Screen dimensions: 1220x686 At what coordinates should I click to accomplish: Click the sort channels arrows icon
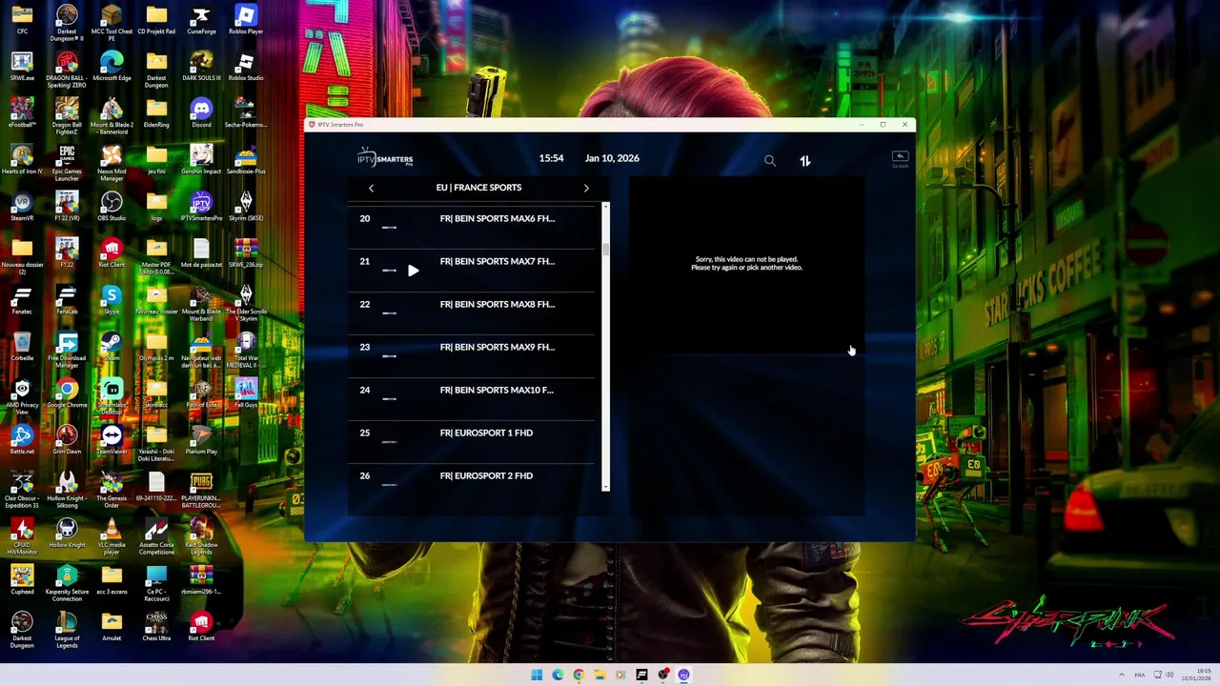pos(805,161)
